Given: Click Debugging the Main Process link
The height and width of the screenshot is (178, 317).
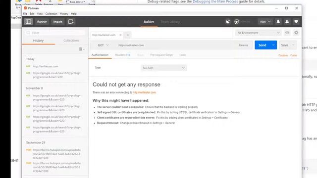Looking at the screenshot, I should [215, 1].
